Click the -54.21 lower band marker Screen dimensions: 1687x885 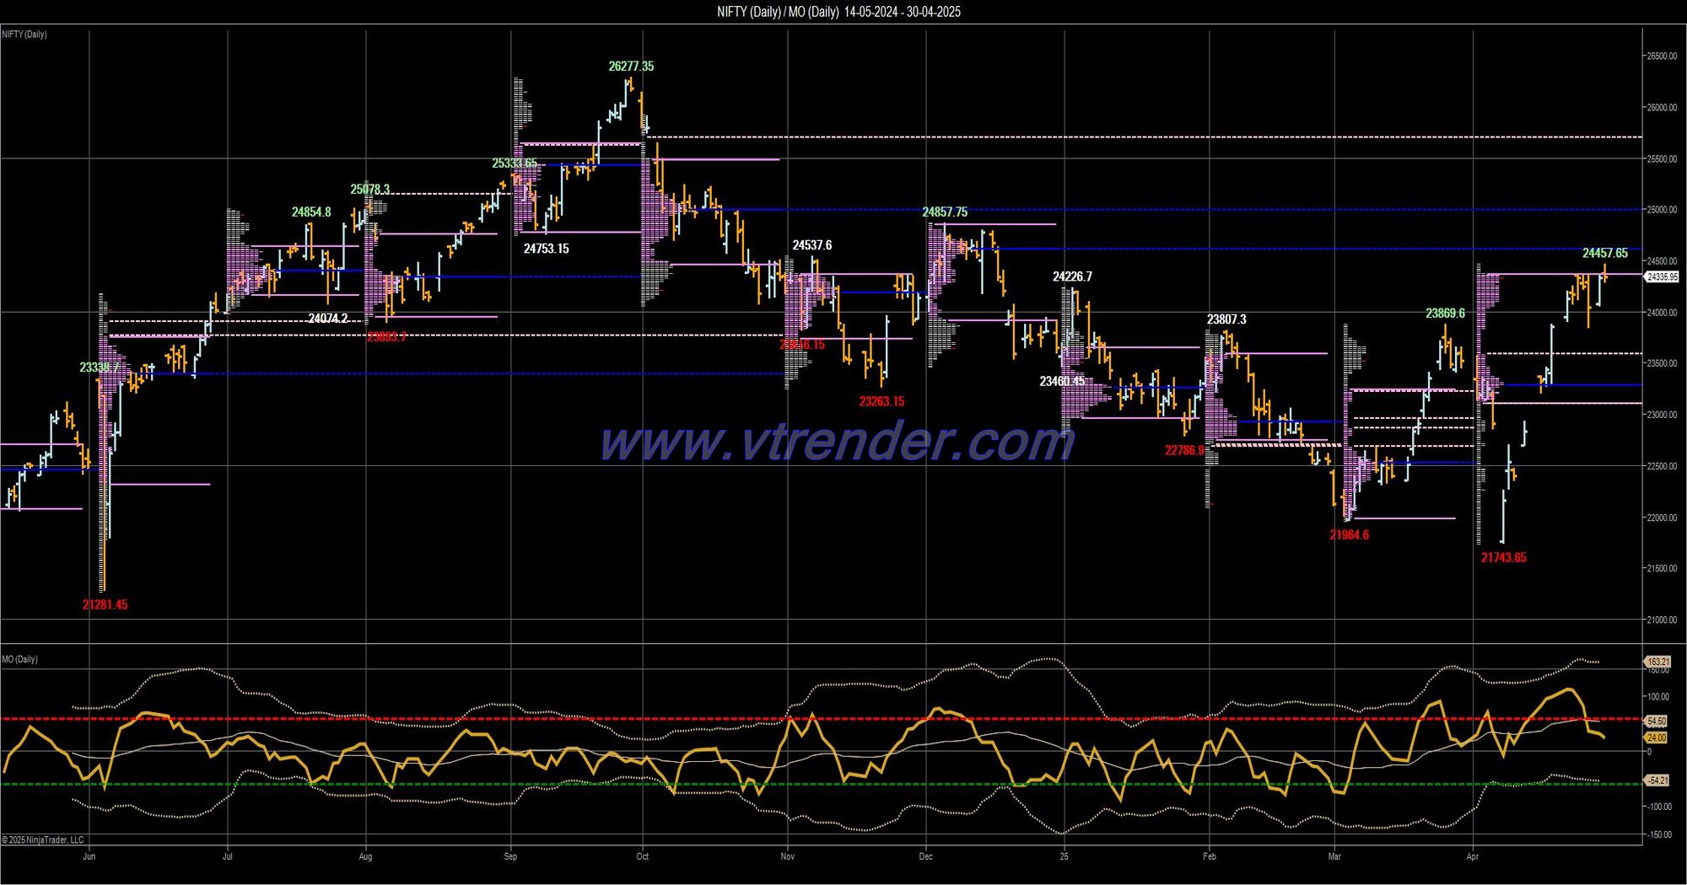[1657, 780]
